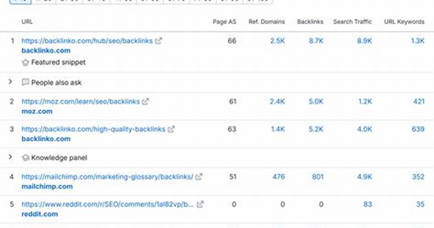Viewport: 434px width, 228px height.
Task: Sort by Search Traffic column header
Action: [x=353, y=22]
